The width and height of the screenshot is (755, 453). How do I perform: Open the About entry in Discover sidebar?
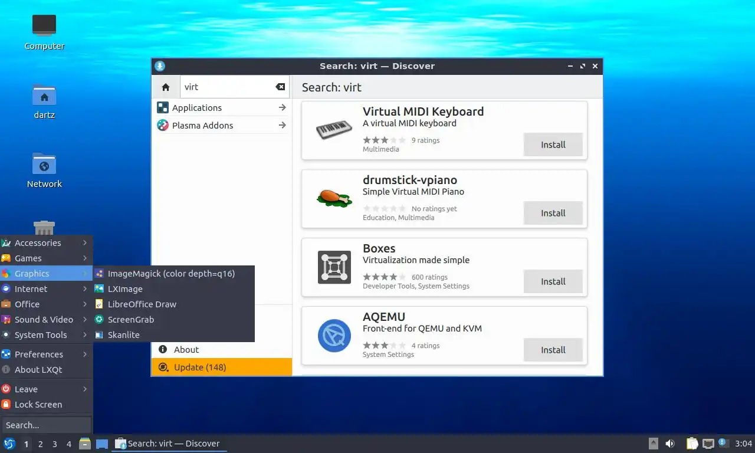click(x=222, y=349)
